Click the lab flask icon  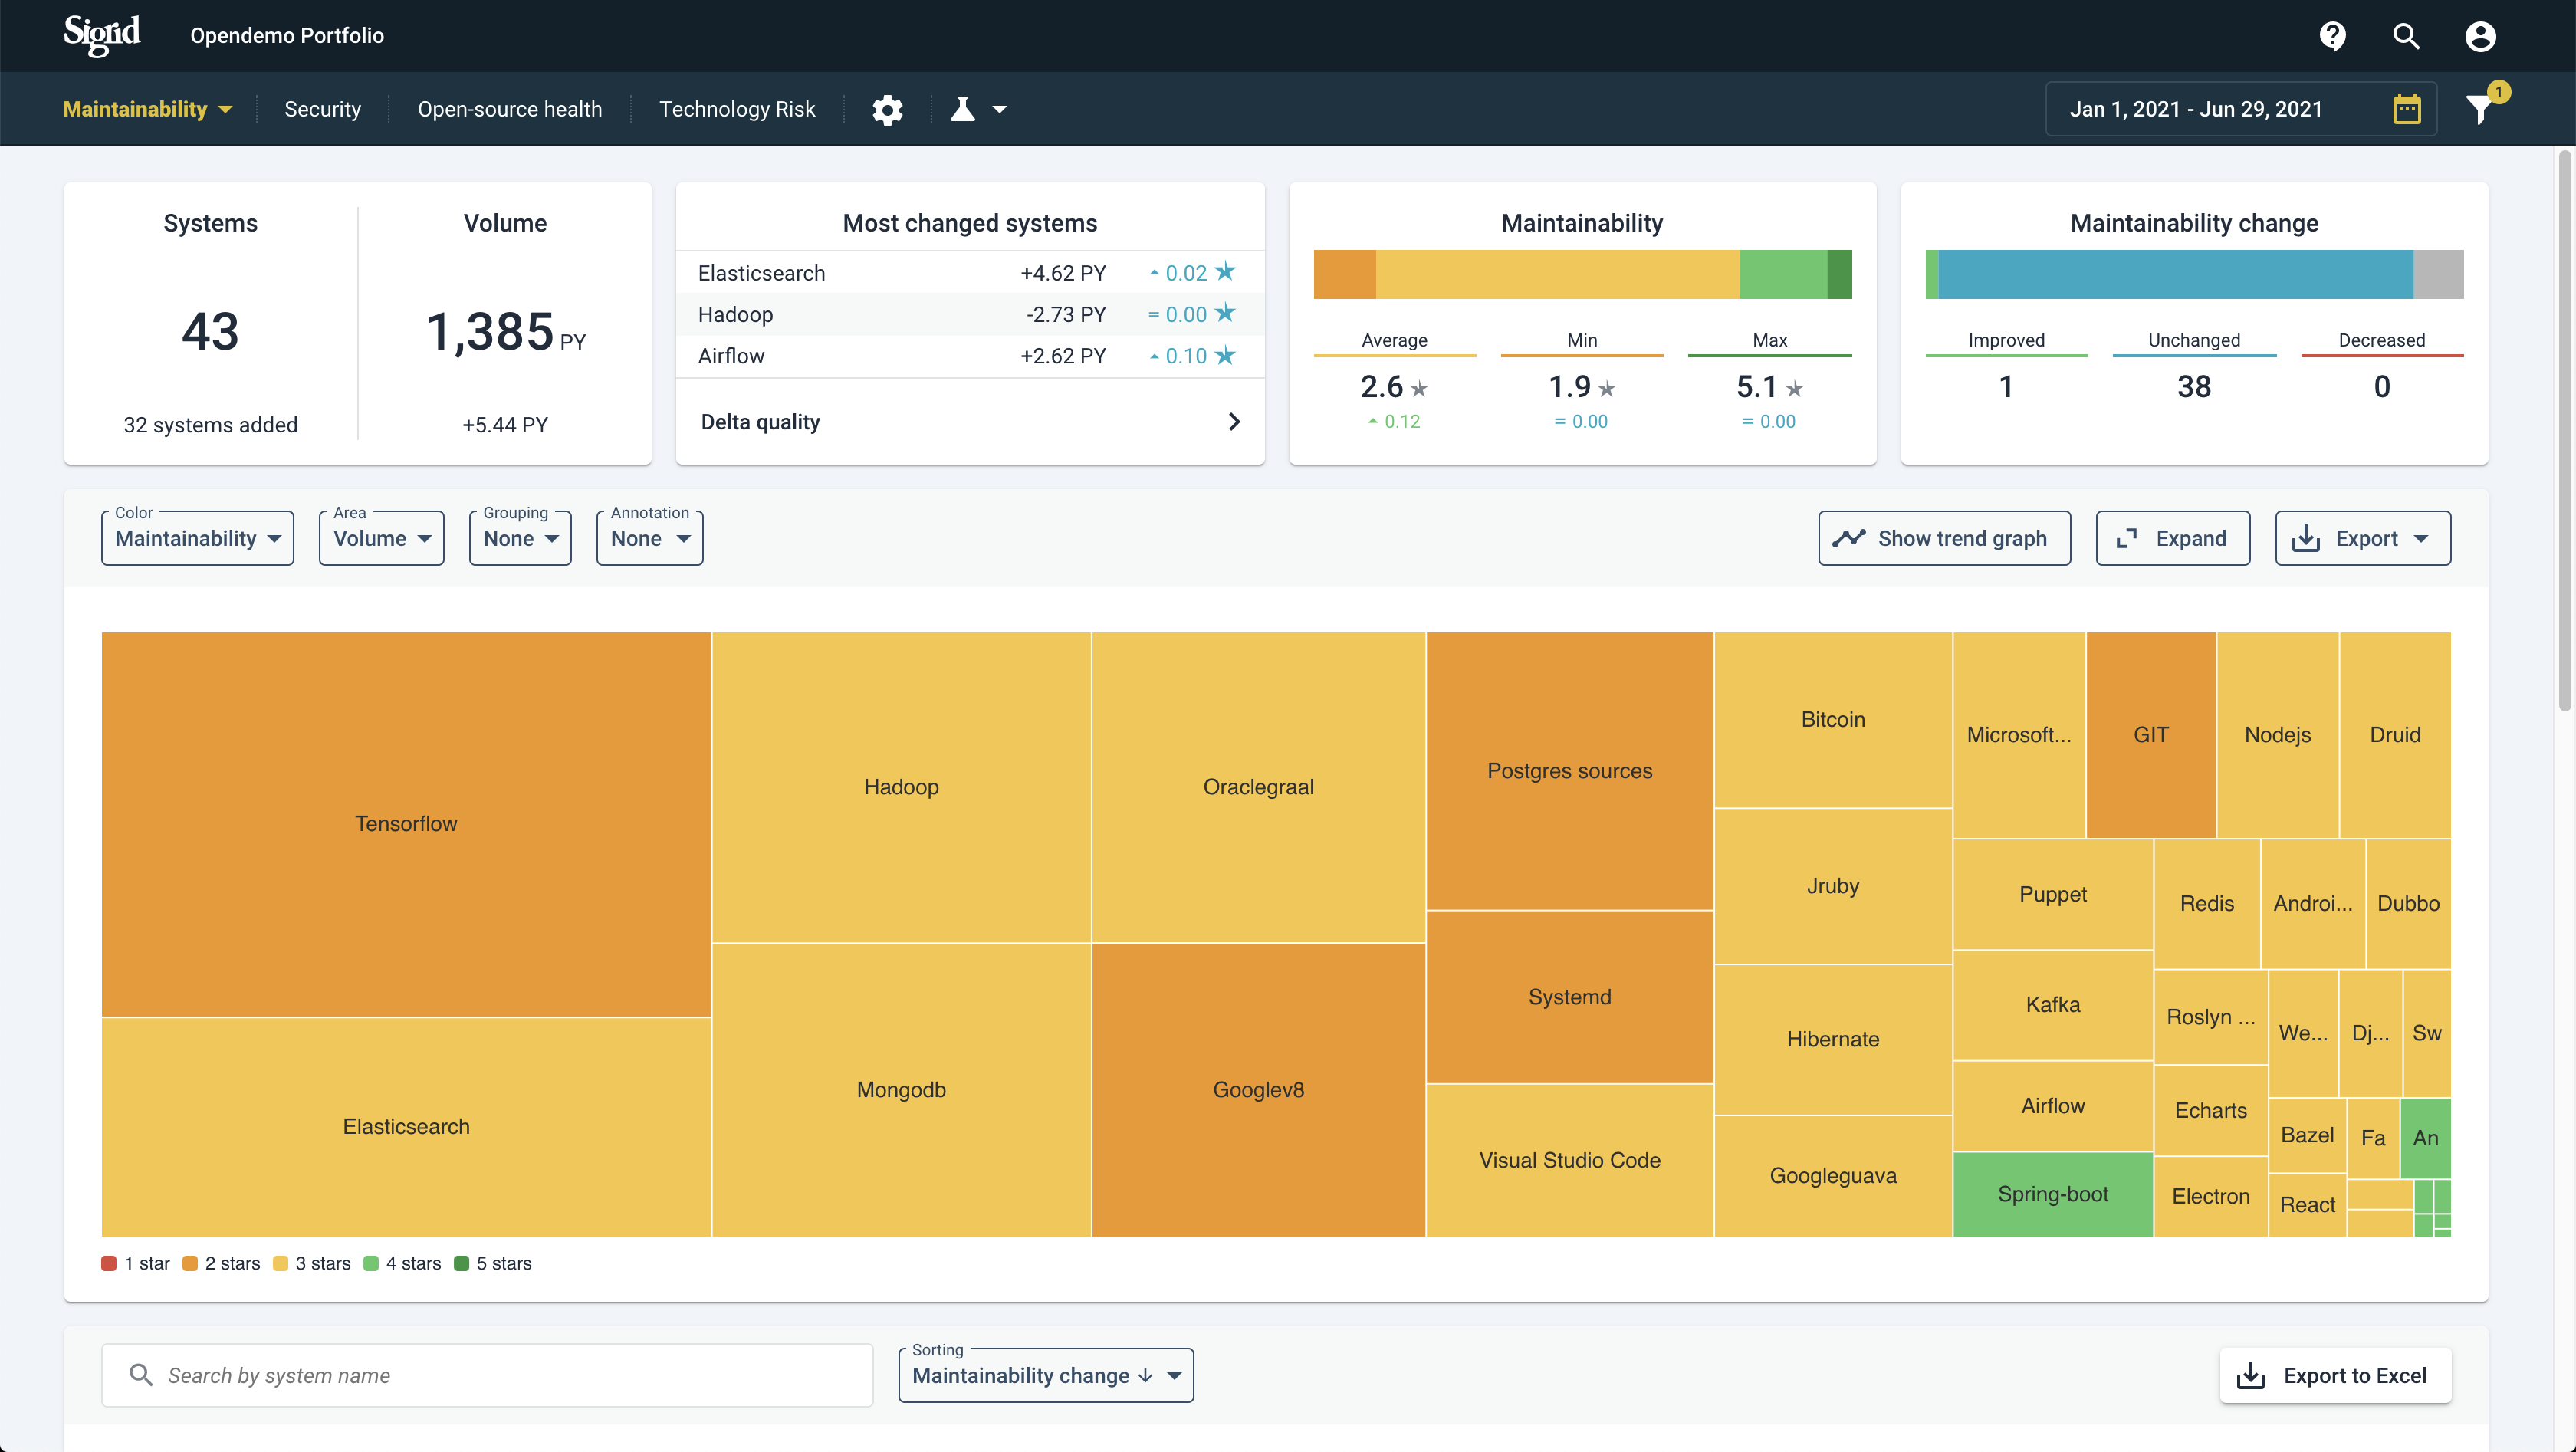coord(963,109)
